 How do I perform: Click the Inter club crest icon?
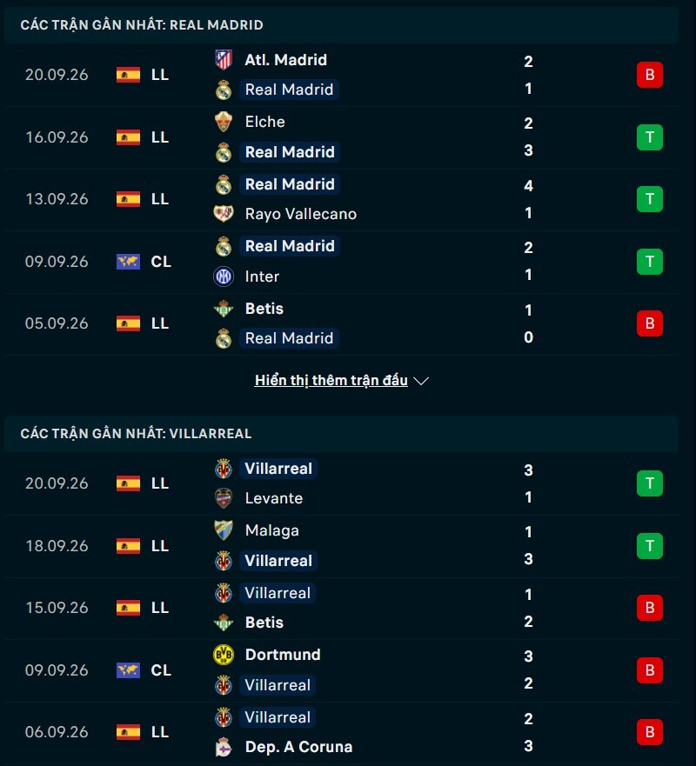click(x=224, y=276)
